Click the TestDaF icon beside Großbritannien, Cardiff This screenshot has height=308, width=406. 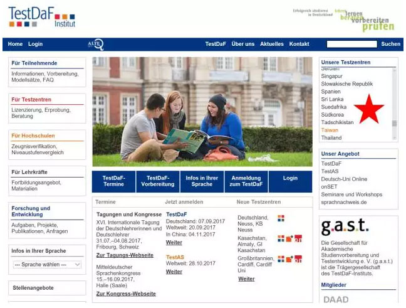click(281, 258)
